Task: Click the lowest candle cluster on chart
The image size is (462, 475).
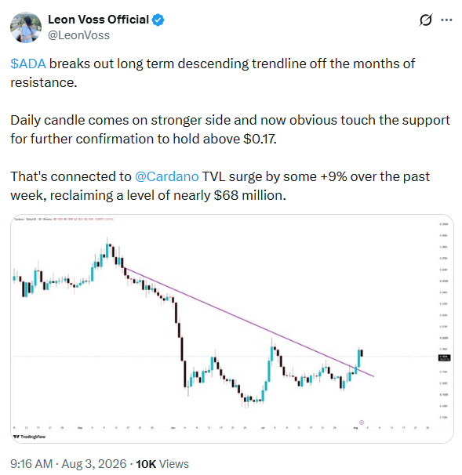Action: (252, 400)
